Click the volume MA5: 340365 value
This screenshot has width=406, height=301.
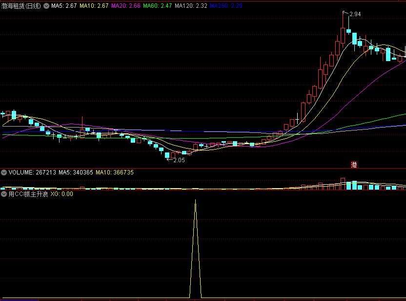(76, 172)
